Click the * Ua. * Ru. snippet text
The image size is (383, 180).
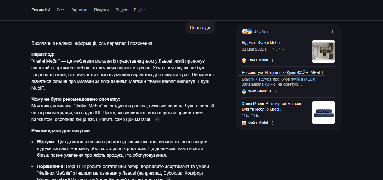(x=251, y=116)
